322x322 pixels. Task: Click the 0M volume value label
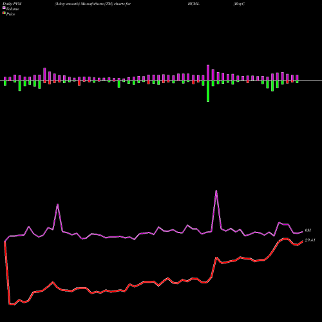(x=308, y=231)
